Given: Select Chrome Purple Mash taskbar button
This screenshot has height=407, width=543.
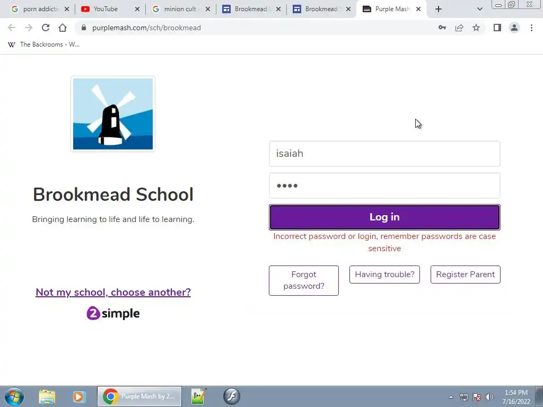Looking at the screenshot, I should [x=139, y=396].
